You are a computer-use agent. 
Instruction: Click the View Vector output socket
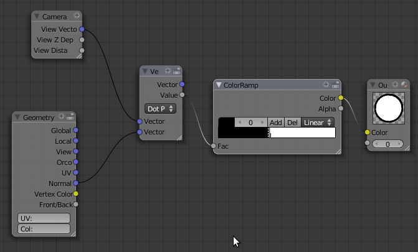82,29
